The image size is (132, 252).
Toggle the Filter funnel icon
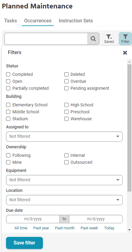coord(125,39)
